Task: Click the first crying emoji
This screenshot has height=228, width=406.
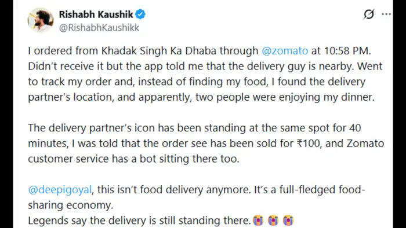Action: pos(258,220)
